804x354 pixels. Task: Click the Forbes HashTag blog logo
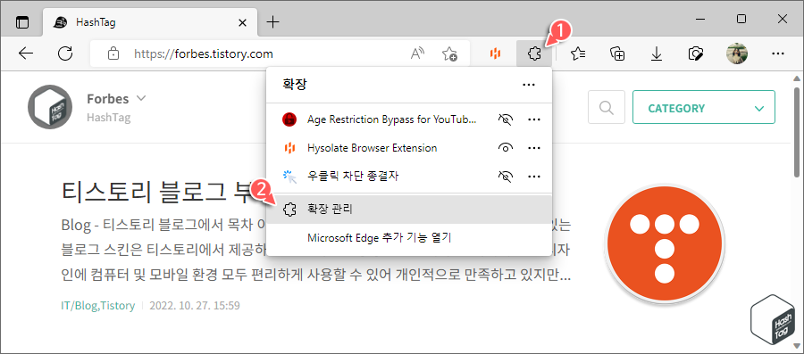click(x=51, y=107)
